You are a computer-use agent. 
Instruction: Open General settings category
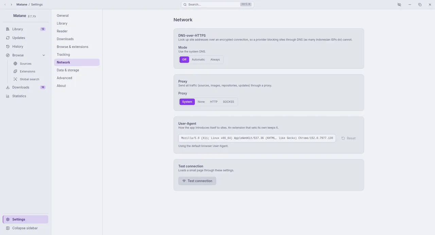coord(77,16)
